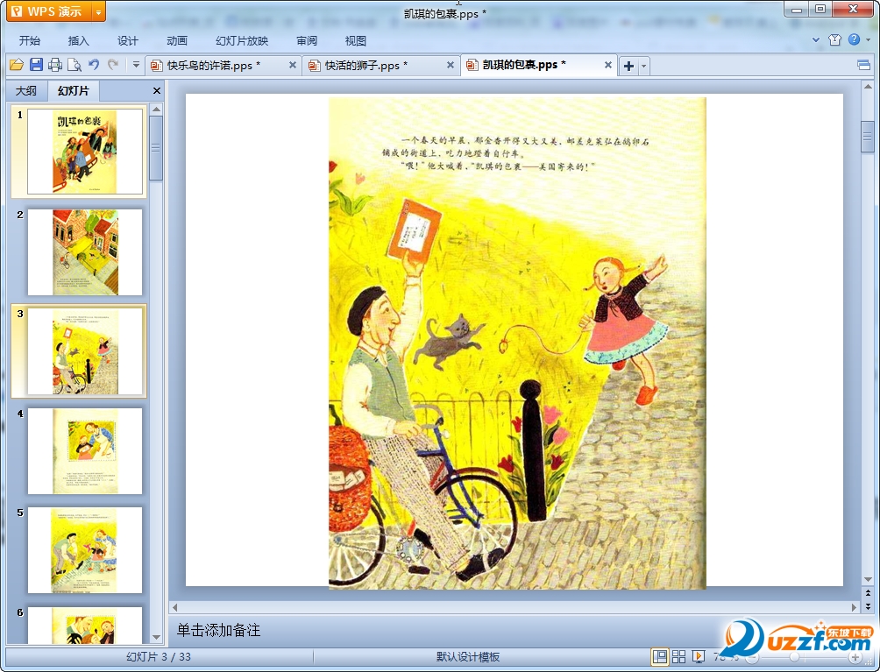Image resolution: width=880 pixels, height=672 pixels.
Task: Click 默认设计模板 in status bar
Action: (468, 657)
